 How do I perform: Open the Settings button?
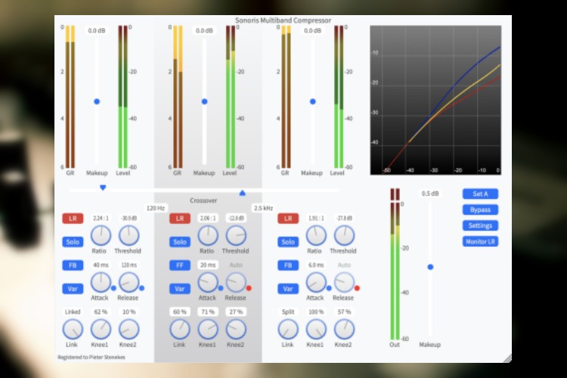point(480,226)
